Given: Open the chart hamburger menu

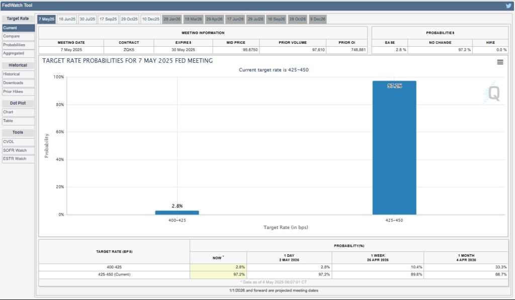Looking at the screenshot, I should [500, 62].
